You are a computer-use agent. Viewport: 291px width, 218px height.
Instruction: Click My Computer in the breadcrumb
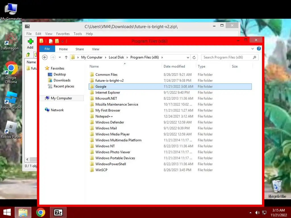point(92,57)
